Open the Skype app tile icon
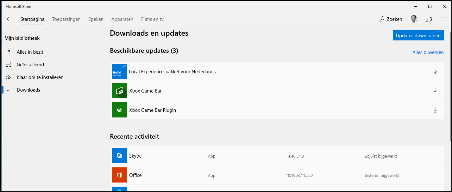Screen dimensions: 452x192 click(x=119, y=156)
